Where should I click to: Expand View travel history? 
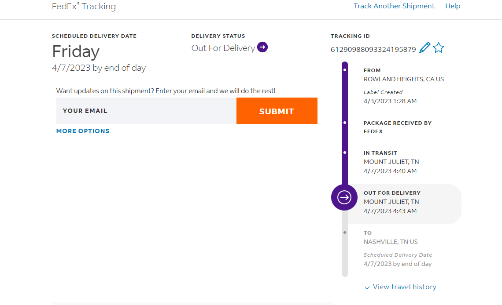[x=400, y=287]
